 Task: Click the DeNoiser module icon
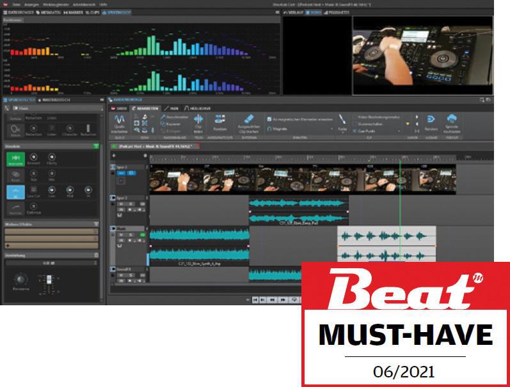click(x=15, y=130)
